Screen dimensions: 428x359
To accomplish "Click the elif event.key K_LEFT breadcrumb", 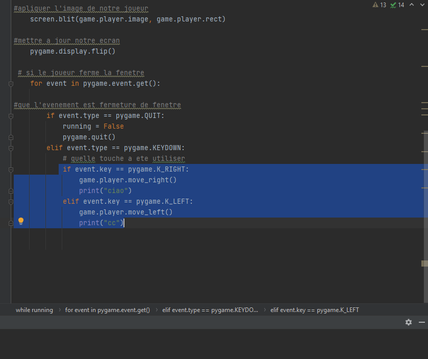I will [x=315, y=310].
